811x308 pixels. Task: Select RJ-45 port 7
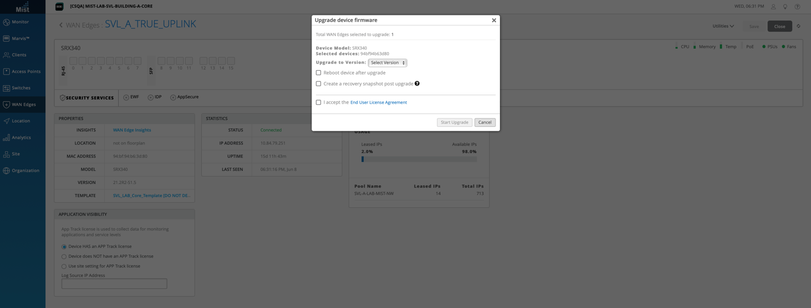[x=137, y=61]
